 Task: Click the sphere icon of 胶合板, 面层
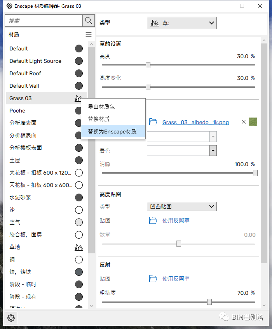click(x=79, y=235)
